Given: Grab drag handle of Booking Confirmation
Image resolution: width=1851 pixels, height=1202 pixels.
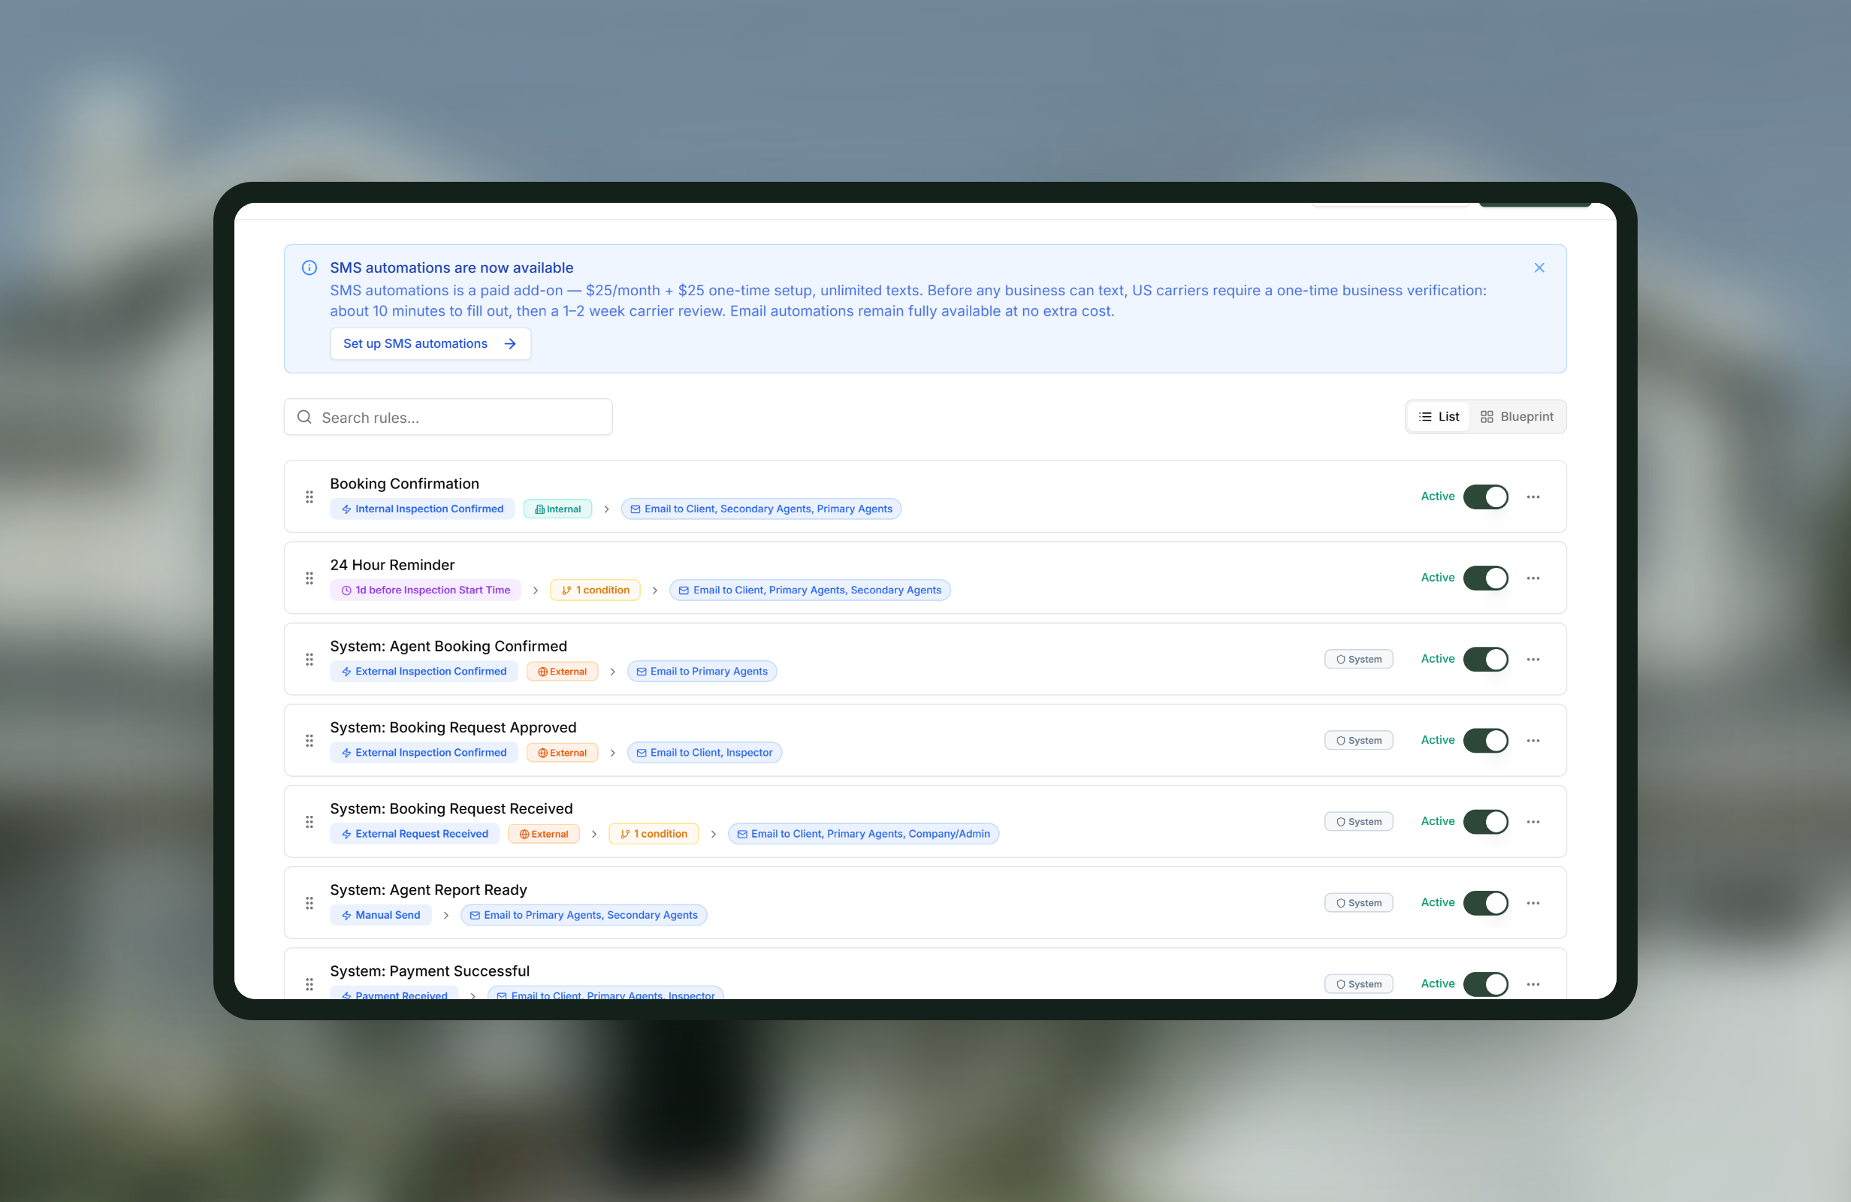Looking at the screenshot, I should (309, 497).
